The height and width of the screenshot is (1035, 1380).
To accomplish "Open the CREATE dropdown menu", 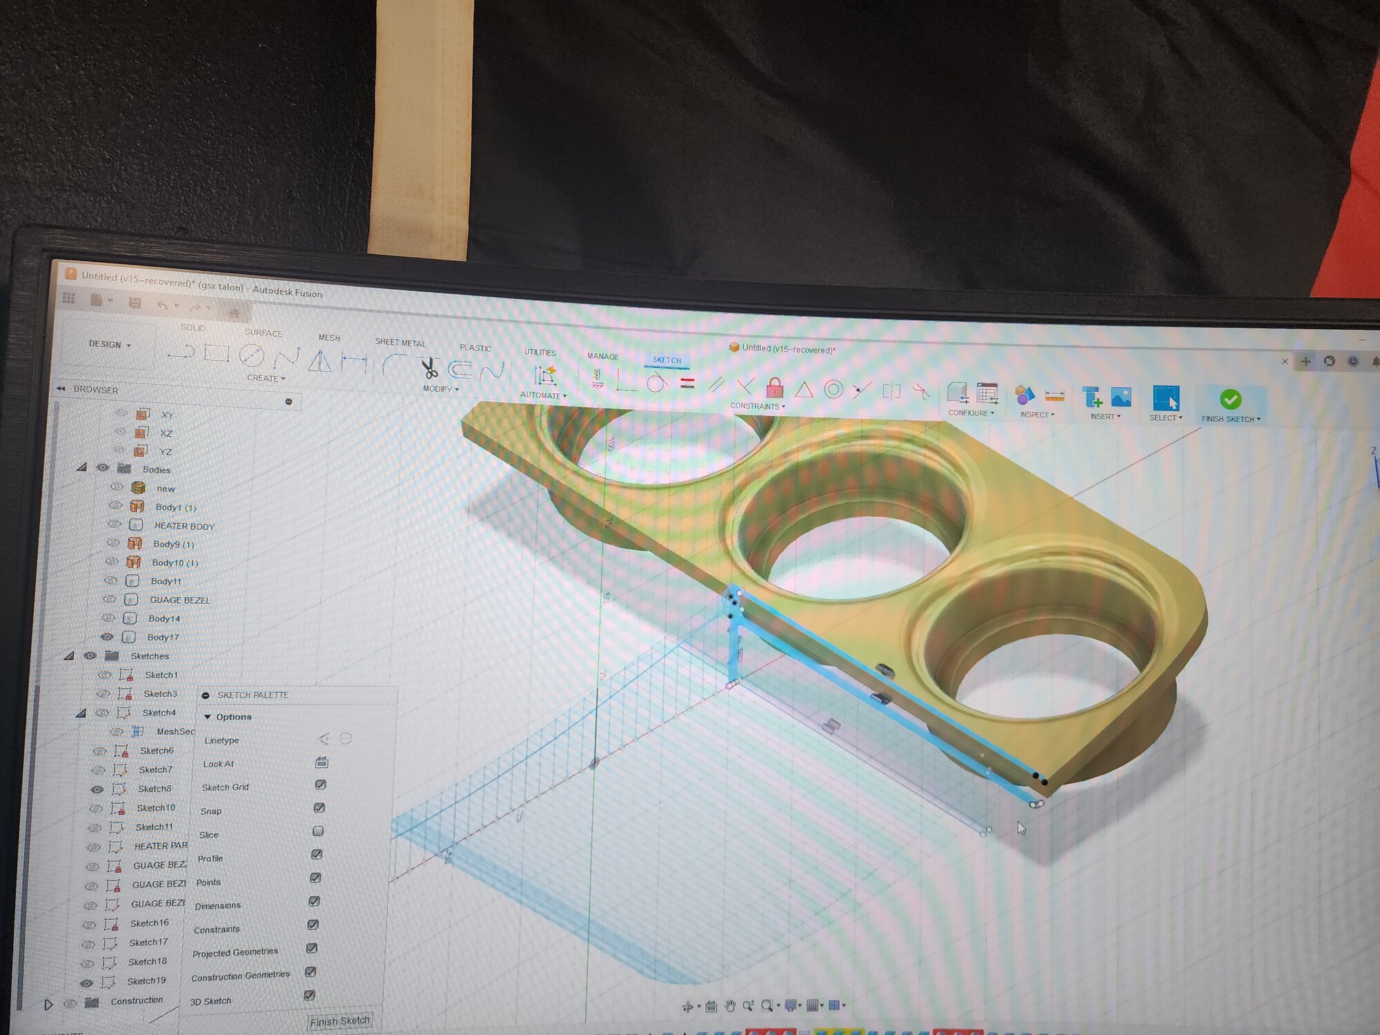I will (266, 378).
